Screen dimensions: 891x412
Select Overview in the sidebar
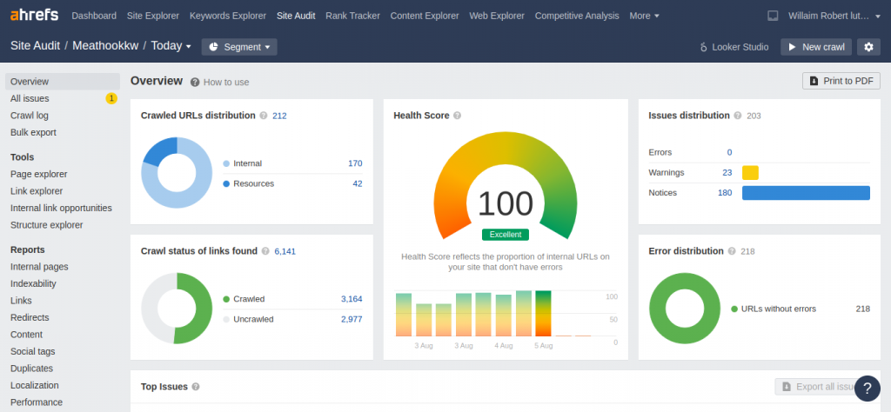pyautogui.click(x=63, y=82)
